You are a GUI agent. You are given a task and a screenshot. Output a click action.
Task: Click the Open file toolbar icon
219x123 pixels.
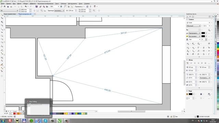(4, 6)
